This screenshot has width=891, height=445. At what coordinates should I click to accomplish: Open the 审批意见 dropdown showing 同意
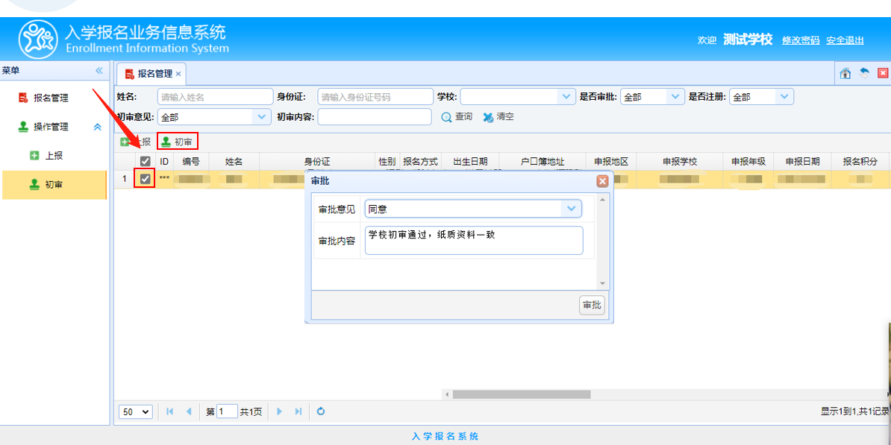[x=572, y=209]
